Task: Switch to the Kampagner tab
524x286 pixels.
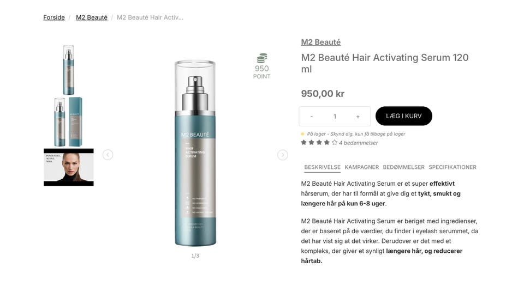Action: (361, 167)
